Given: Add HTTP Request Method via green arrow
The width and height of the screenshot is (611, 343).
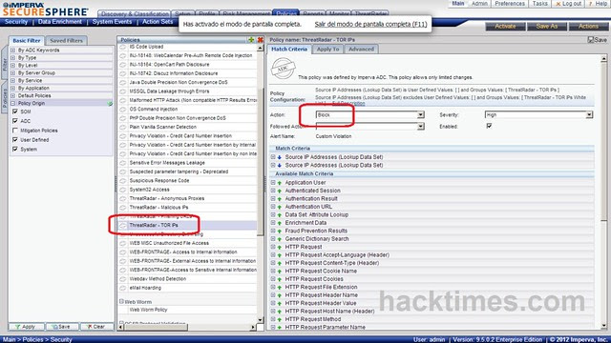Looking at the screenshot, I should [280, 319].
